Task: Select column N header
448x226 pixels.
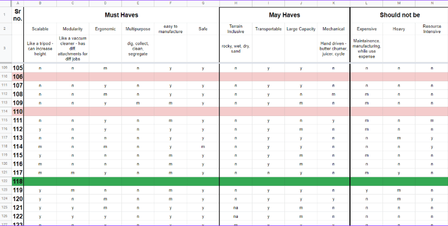Action: 432,3
